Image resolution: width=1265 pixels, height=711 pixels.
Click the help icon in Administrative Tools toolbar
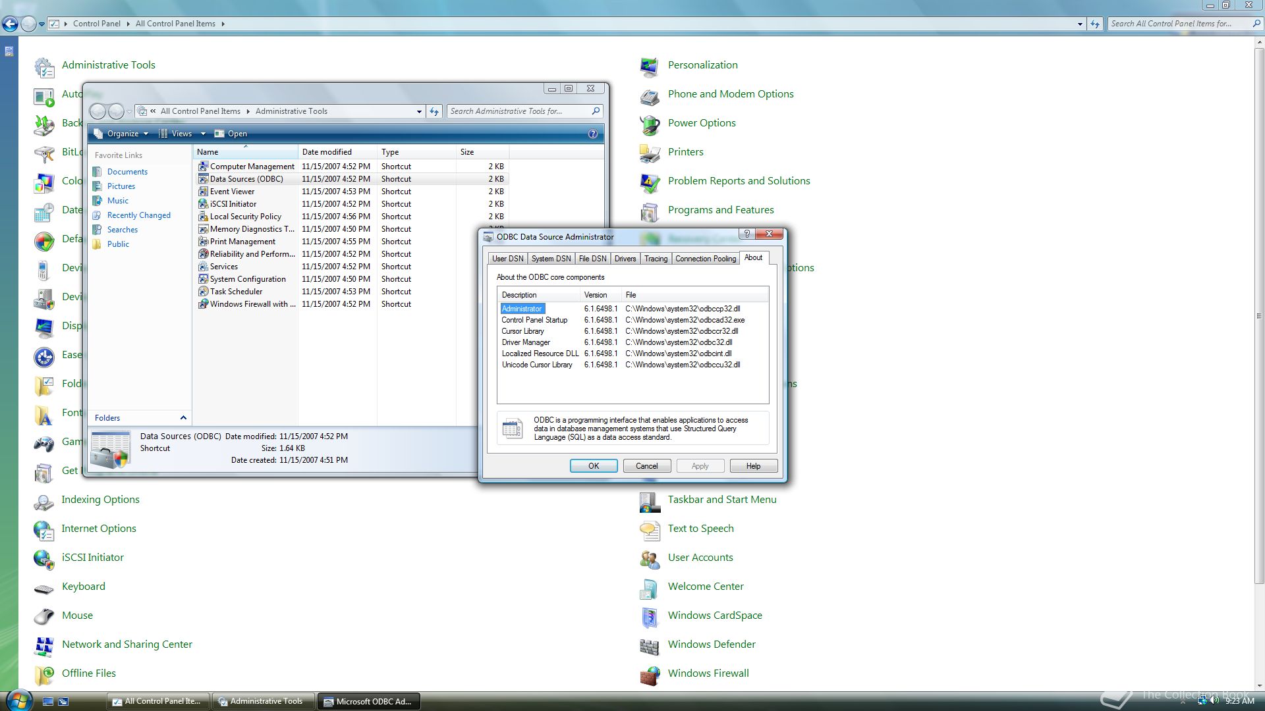point(592,134)
